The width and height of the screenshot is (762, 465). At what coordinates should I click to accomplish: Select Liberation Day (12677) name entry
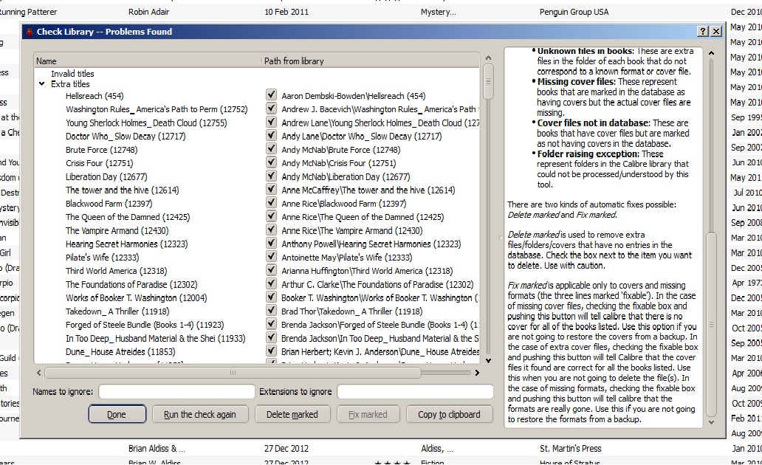pos(106,177)
